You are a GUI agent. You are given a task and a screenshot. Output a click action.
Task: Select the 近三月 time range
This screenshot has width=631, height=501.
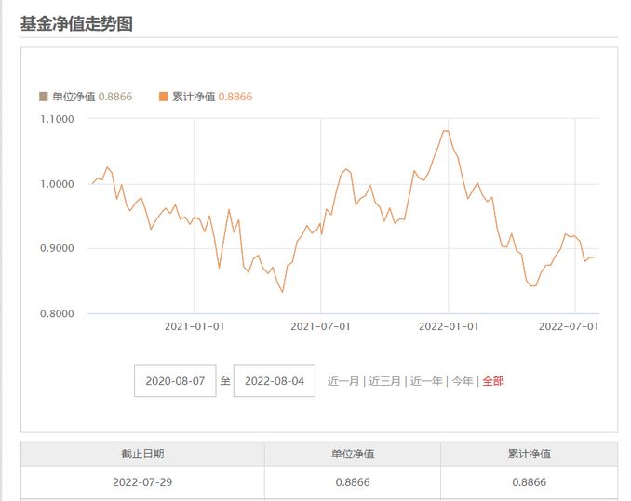click(x=384, y=381)
